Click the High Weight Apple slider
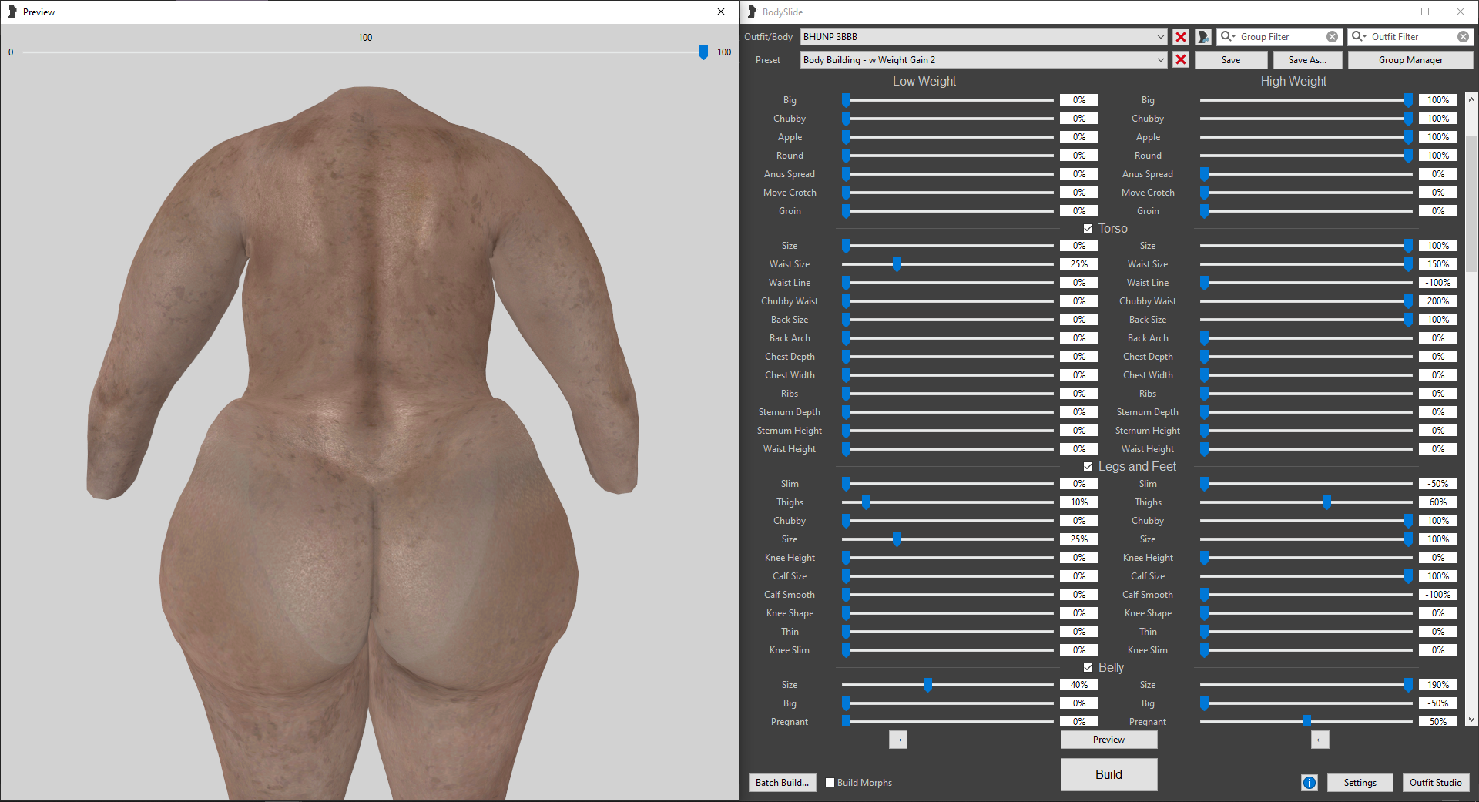Image resolution: width=1479 pixels, height=802 pixels. click(1306, 137)
